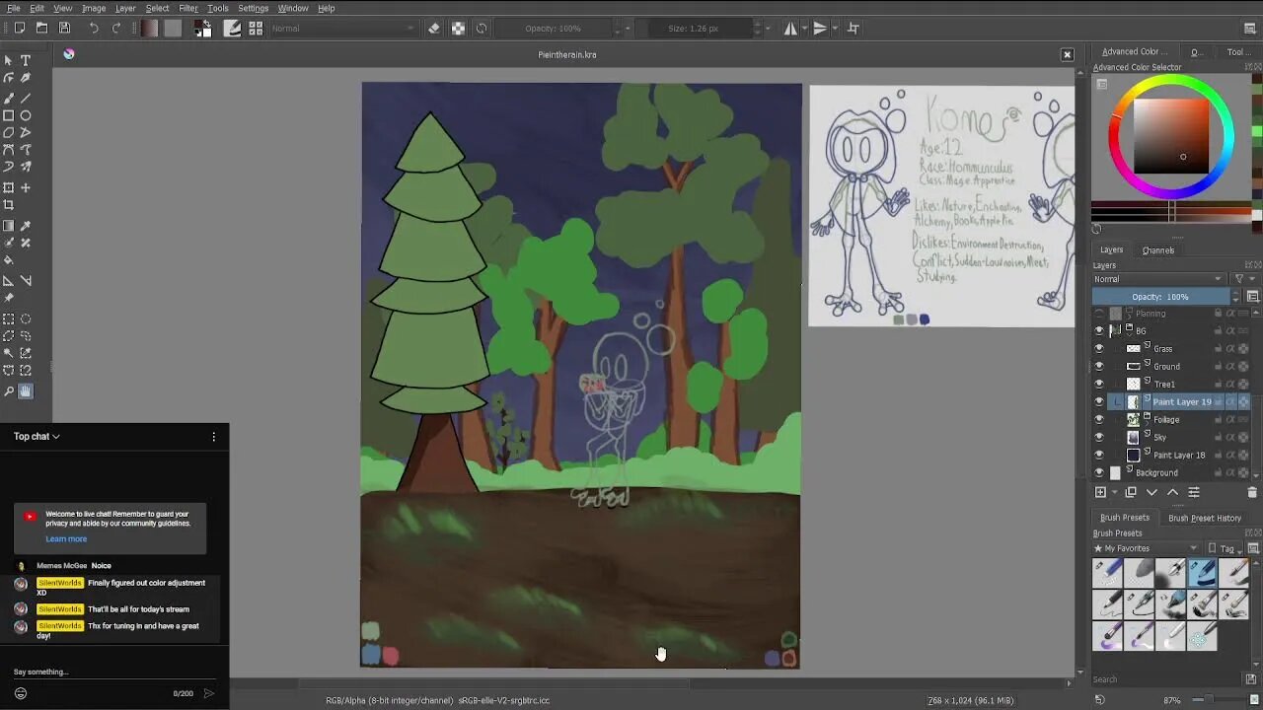Click the Undo arrow in toolbar
Viewport: 1263px width, 710px height.
pos(94,29)
